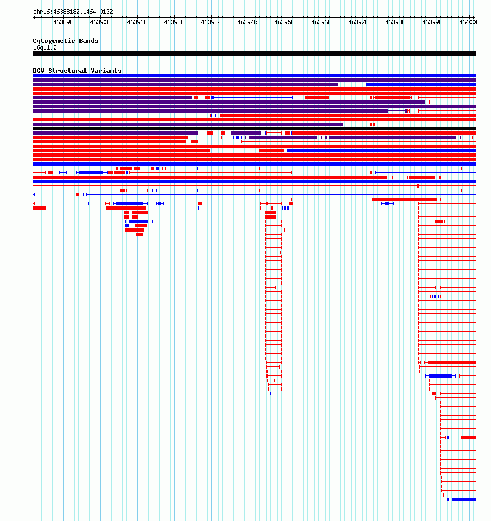The image size is (491, 521).
Task: Click the lone blue tick beneath the middle red stack
Action: click(x=270, y=394)
